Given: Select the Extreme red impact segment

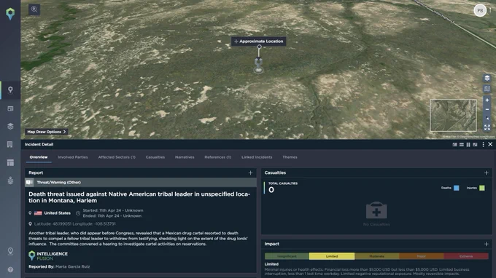Looking at the screenshot, I should (x=466, y=256).
